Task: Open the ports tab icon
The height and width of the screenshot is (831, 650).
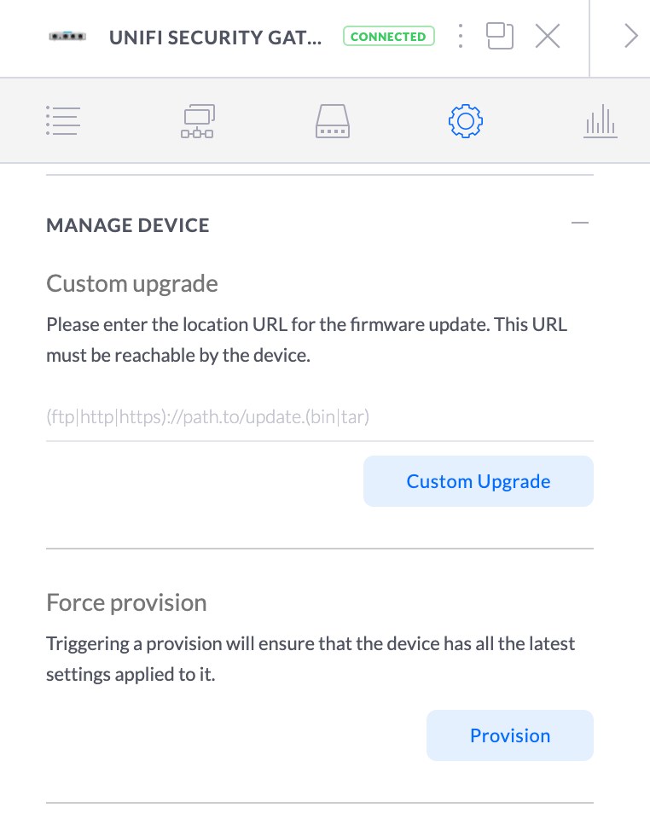Action: tap(332, 120)
